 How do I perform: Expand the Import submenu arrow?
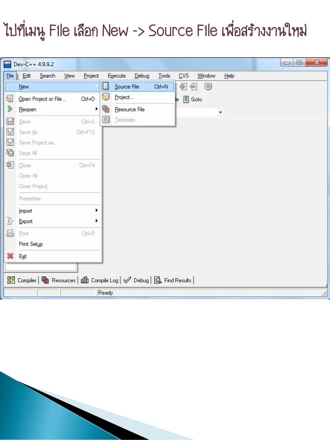(97, 210)
